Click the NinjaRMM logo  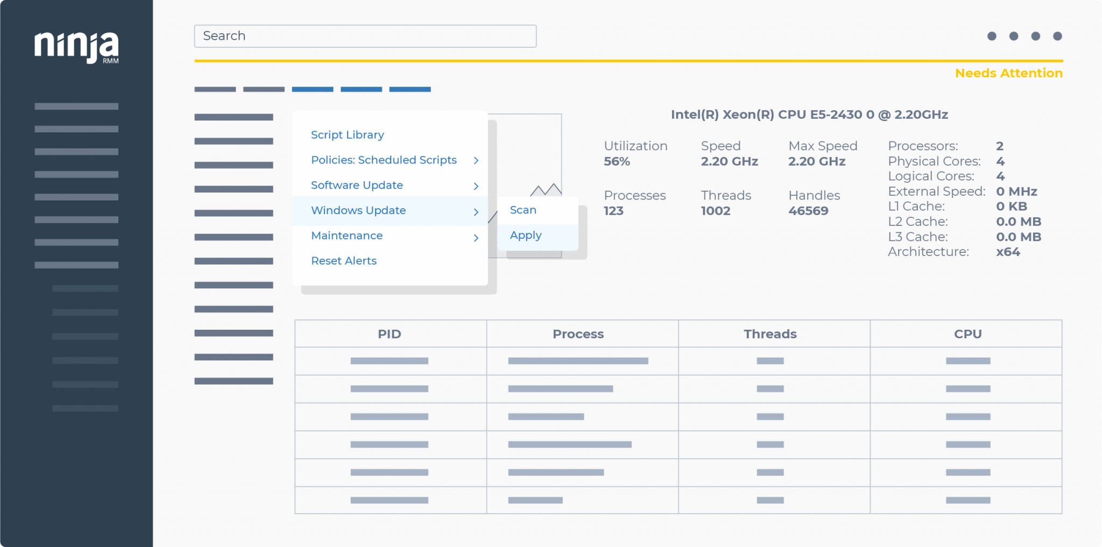coord(77,48)
